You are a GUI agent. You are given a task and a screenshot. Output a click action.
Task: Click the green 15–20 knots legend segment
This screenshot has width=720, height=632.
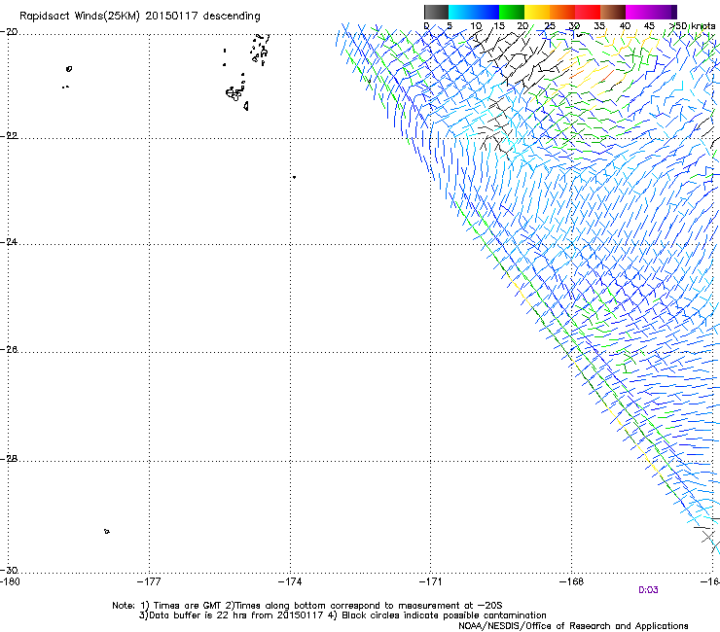click(512, 12)
